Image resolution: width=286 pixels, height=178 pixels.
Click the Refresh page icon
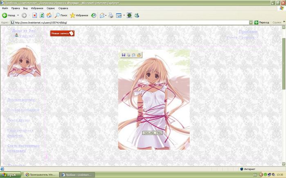click(x=42, y=15)
